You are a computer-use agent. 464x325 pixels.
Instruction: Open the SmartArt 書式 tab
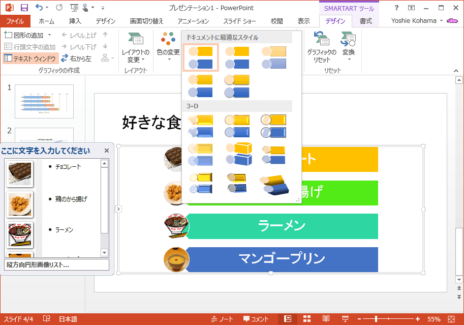click(366, 21)
